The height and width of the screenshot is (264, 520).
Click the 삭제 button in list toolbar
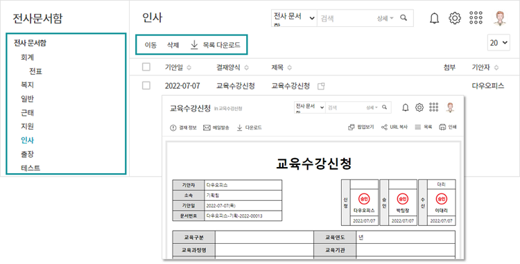click(173, 45)
